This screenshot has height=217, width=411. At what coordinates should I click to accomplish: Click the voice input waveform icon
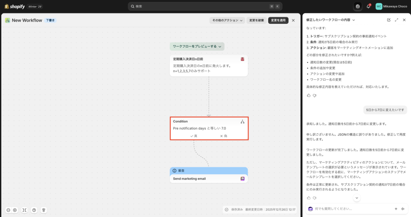[x=403, y=209]
